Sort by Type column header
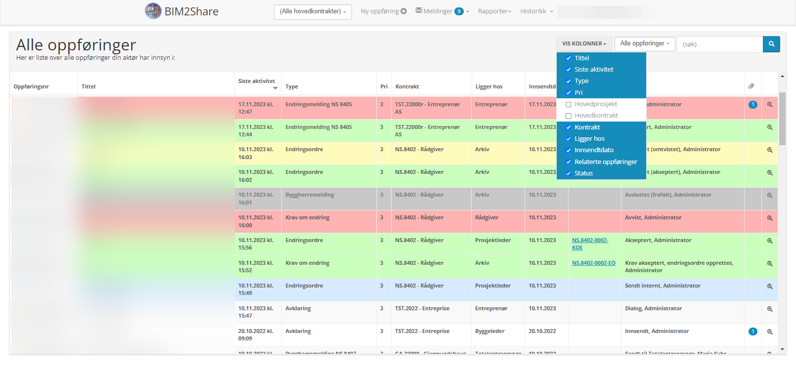This screenshot has width=796, height=373. tap(292, 86)
